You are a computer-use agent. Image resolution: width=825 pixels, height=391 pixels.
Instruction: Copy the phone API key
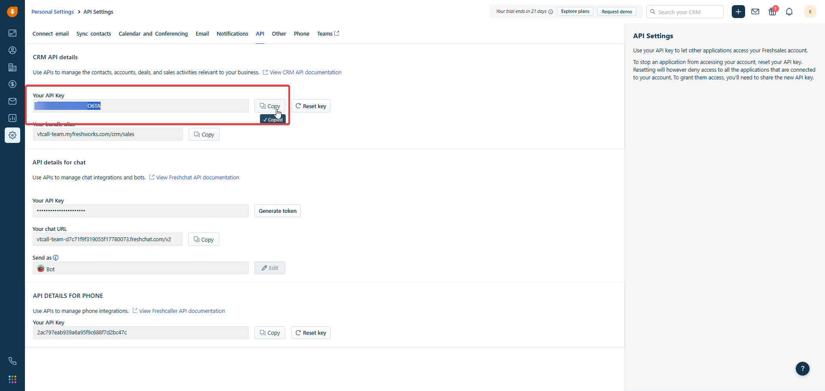(x=270, y=333)
